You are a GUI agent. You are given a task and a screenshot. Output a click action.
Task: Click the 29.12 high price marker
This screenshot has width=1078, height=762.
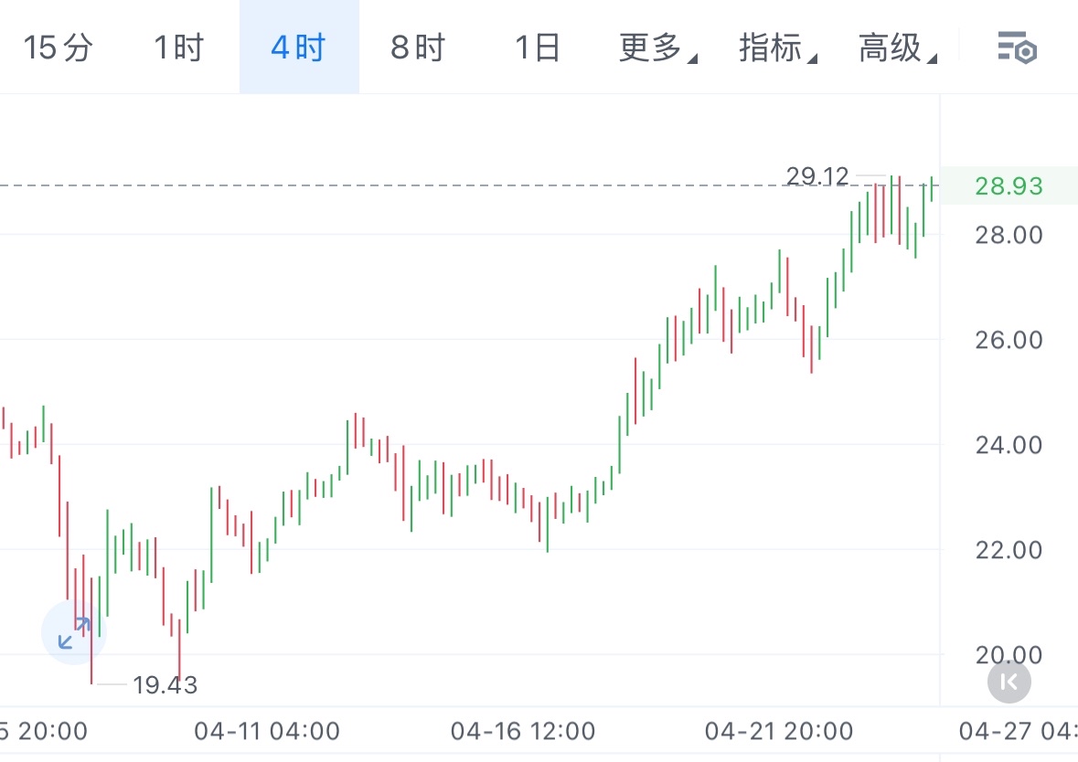tap(817, 175)
